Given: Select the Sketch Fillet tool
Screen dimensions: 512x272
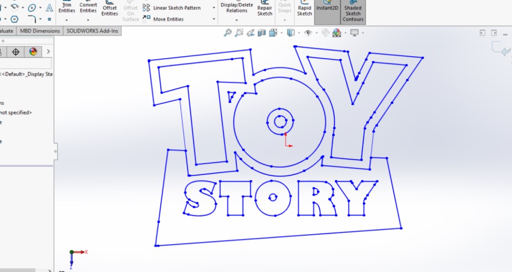Looking at the screenshot, I should coord(32,19).
